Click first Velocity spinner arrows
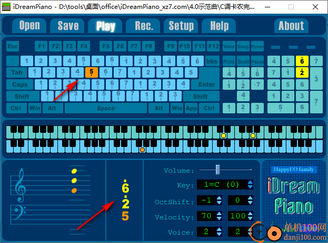Image resolution: width=328 pixels, height=243 pixels. [x=219, y=216]
